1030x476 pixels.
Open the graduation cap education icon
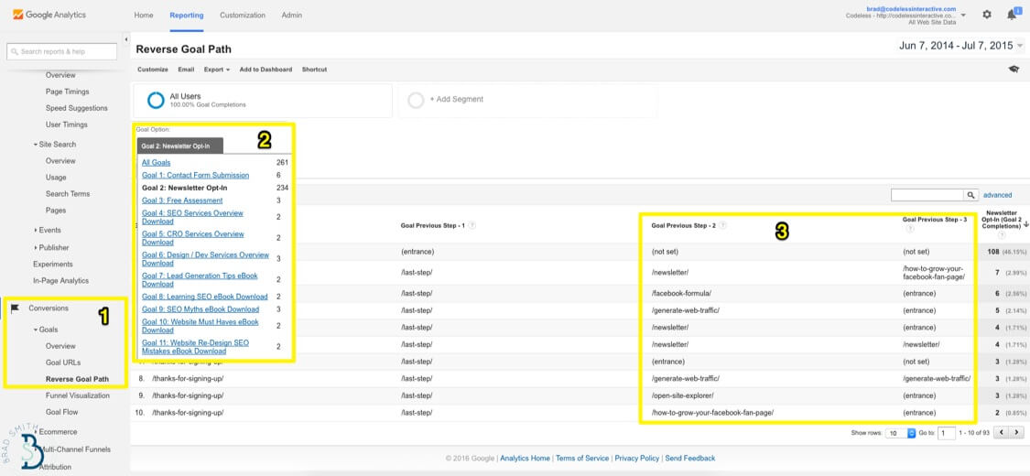tap(1014, 69)
